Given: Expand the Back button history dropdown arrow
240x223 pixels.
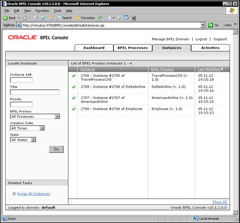Looking at the screenshot, I should point(19,18).
